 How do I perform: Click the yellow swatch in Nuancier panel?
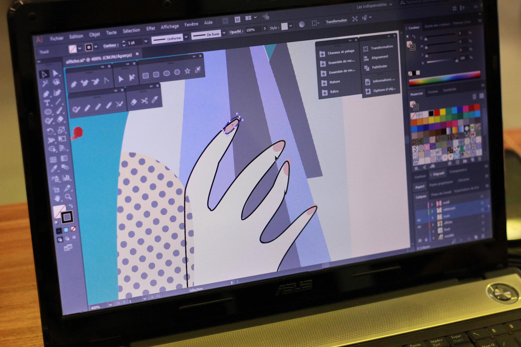tap(443, 111)
